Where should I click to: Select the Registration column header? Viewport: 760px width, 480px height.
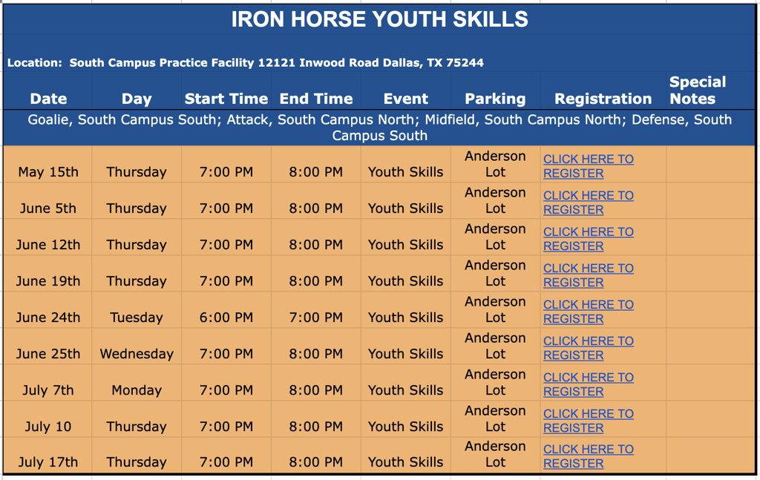pos(603,99)
